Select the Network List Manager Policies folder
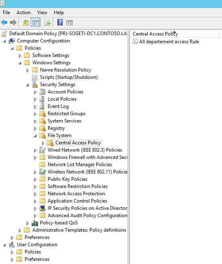Viewport: 222px width, 264px height. [x=80, y=165]
